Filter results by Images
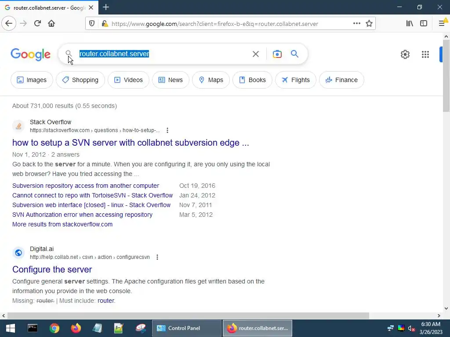 (x=32, y=80)
